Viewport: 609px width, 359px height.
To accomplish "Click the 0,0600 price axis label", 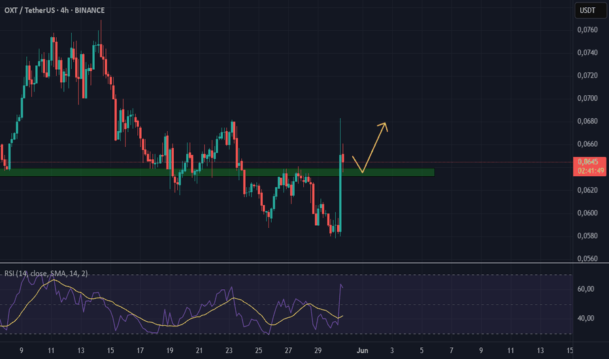I will pos(587,213).
